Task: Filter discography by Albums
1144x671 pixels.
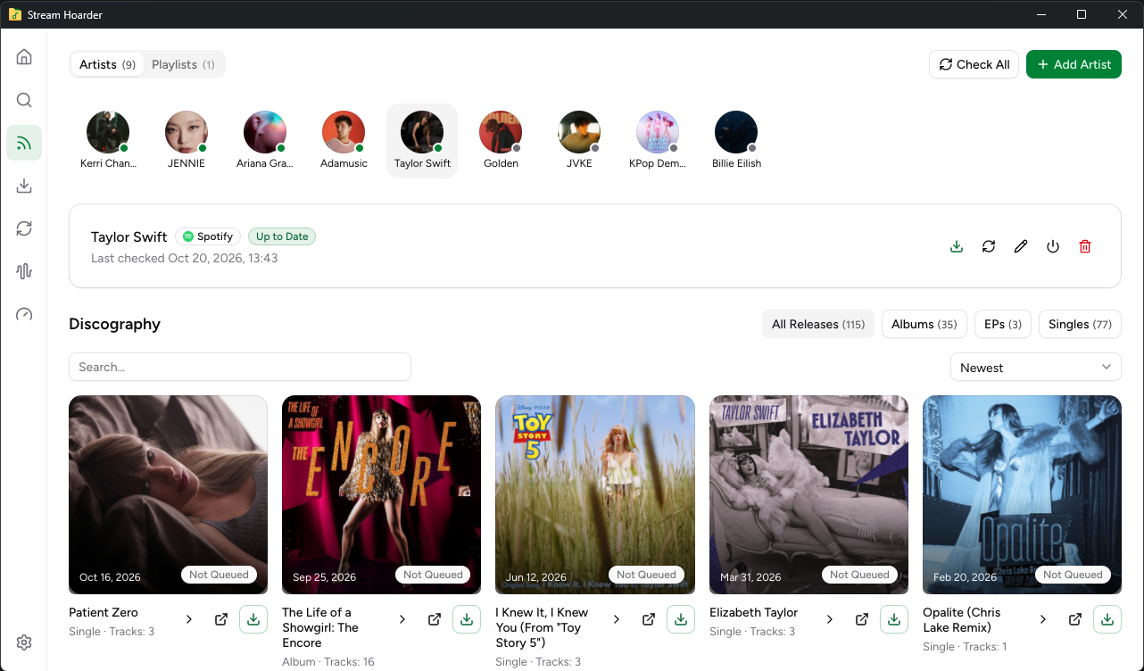Action: 924,324
